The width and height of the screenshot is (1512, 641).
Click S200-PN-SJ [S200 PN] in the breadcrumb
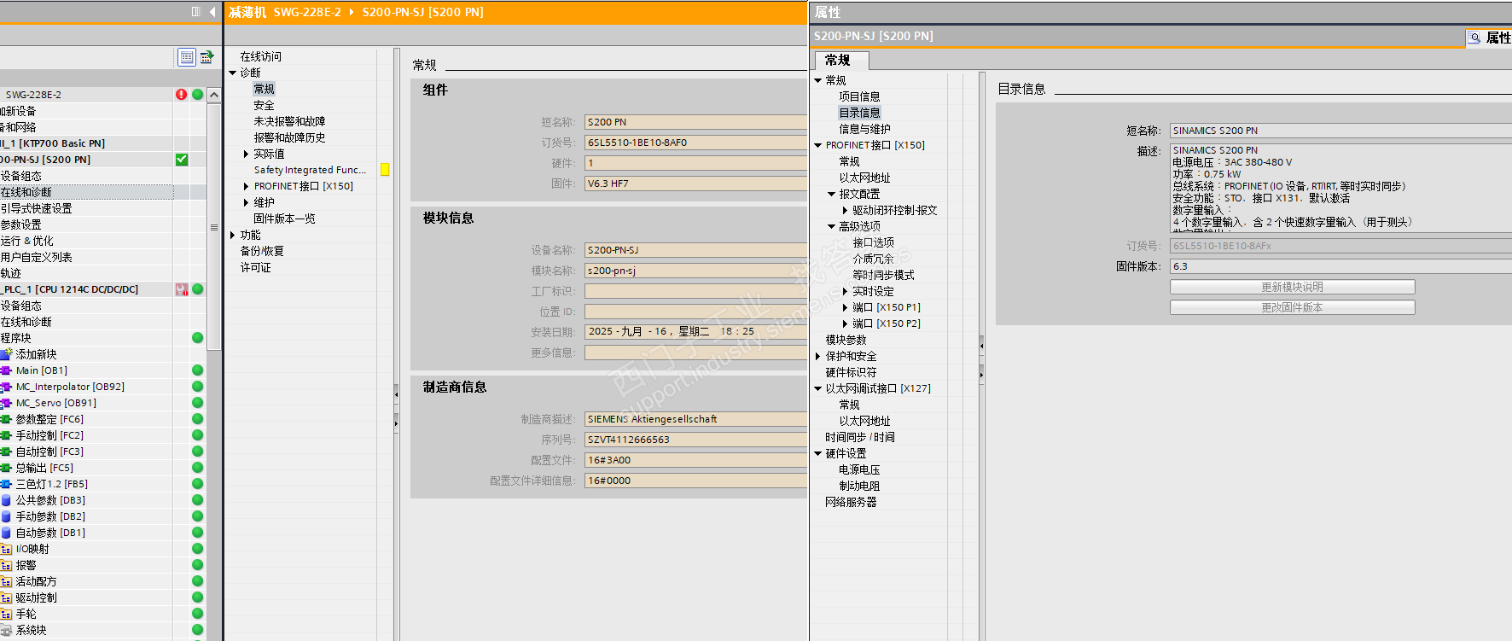pos(422,12)
